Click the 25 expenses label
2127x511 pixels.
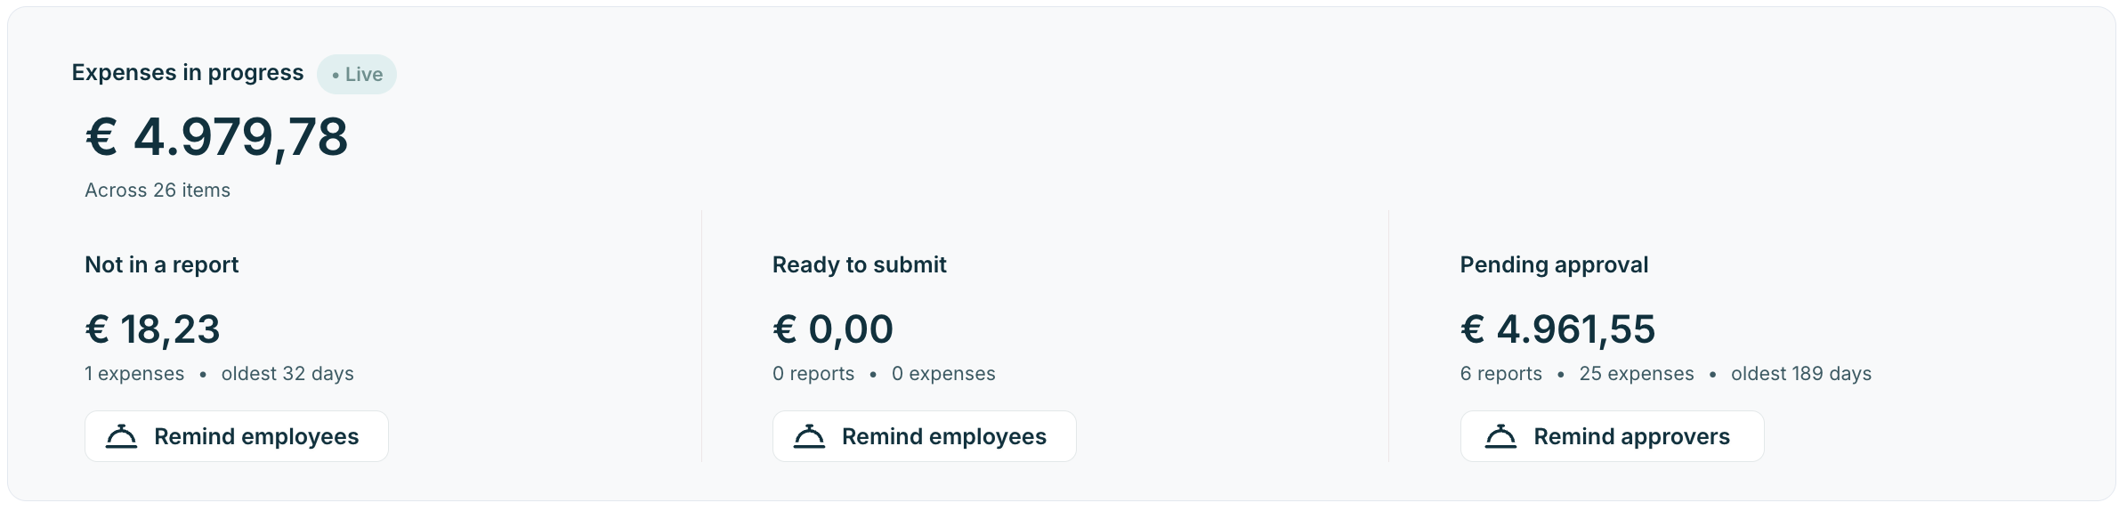pyautogui.click(x=1637, y=374)
